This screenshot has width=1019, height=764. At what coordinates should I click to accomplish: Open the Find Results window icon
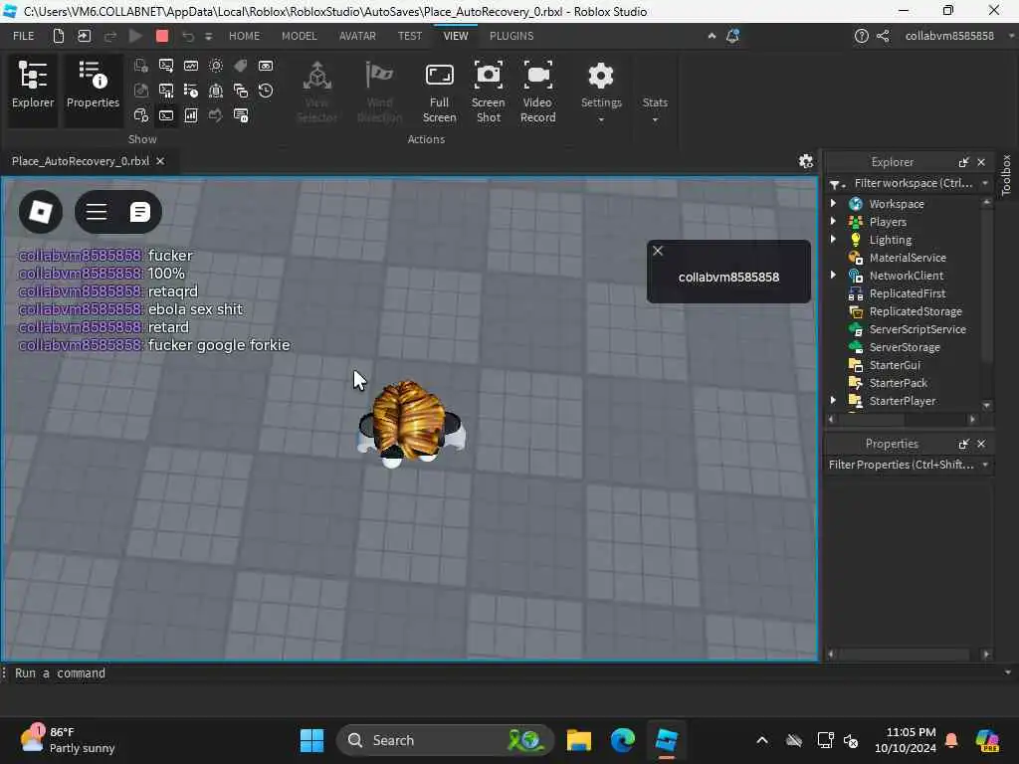(x=241, y=115)
